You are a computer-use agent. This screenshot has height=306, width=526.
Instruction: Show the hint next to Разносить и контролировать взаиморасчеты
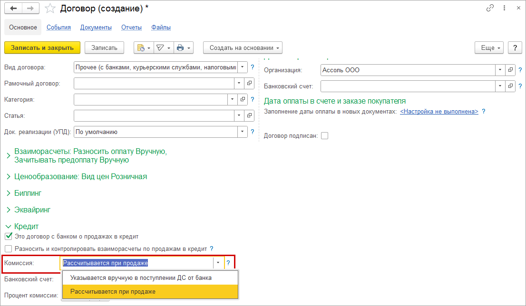pos(211,249)
